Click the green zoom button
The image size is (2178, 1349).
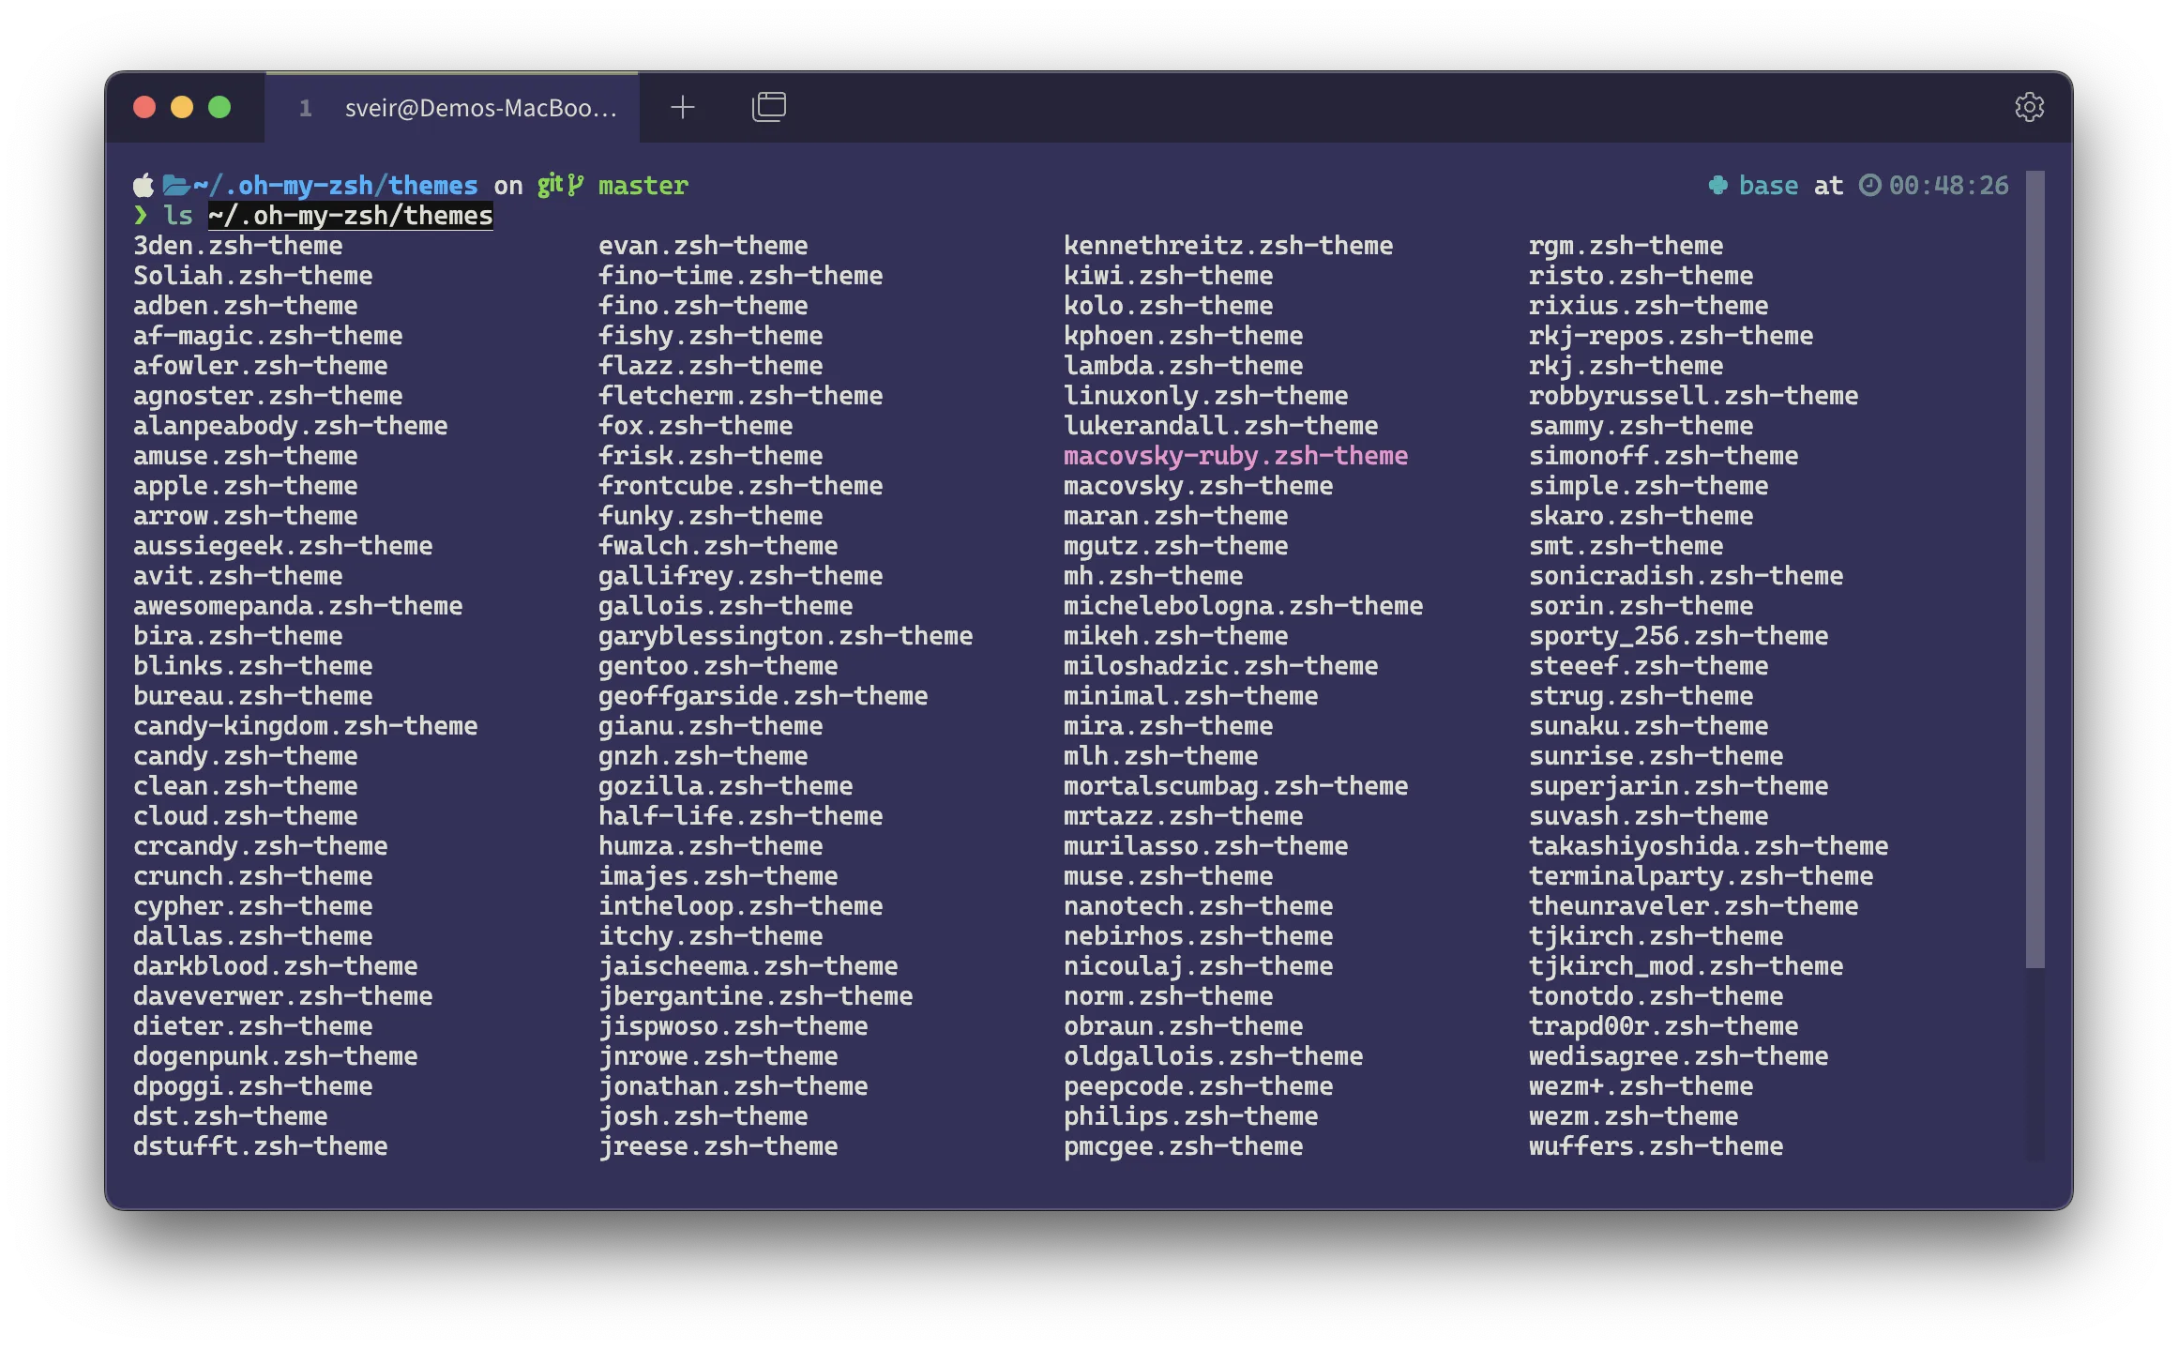[219, 108]
